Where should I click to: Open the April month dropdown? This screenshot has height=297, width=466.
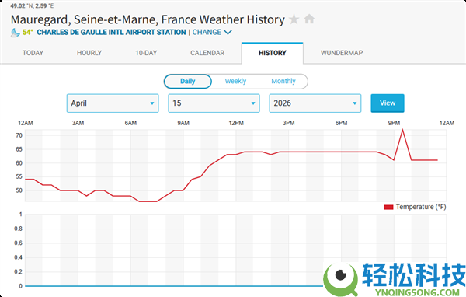click(113, 103)
